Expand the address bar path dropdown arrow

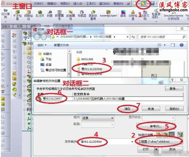pyautogui.click(x=128, y=37)
